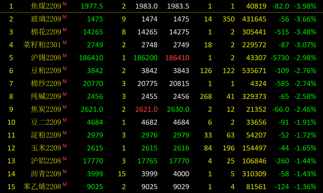Click the red M marker beside 焦煤2209
Viewport: 323px width, 193px height.
pos(65,4)
